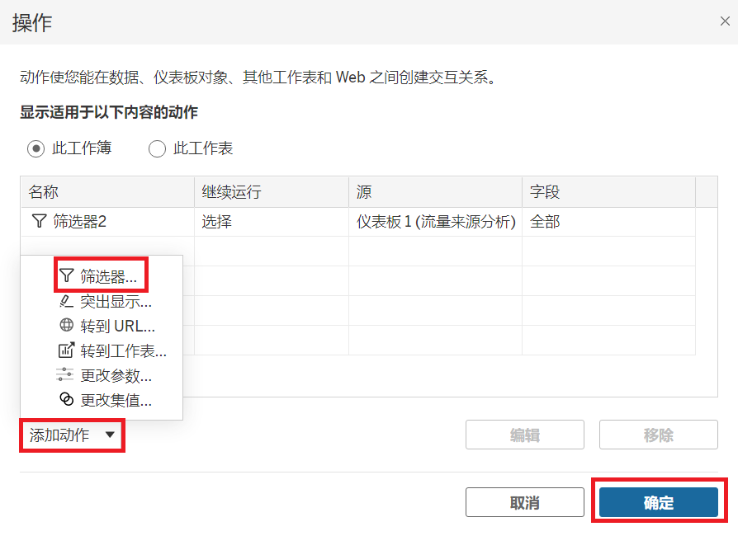Select the 筛选器2 action name
This screenshot has width=738, height=536.
[x=79, y=221]
